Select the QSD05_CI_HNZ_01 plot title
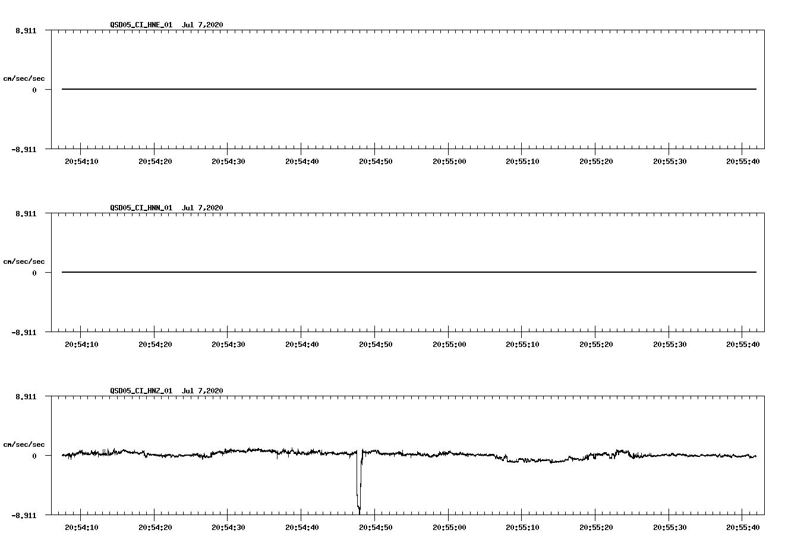Viewport: 807px width, 549px height. [x=166, y=390]
